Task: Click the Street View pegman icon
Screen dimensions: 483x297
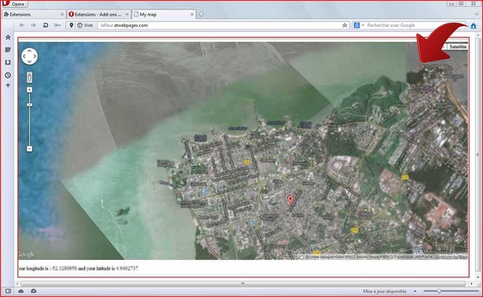Action: coord(29,77)
